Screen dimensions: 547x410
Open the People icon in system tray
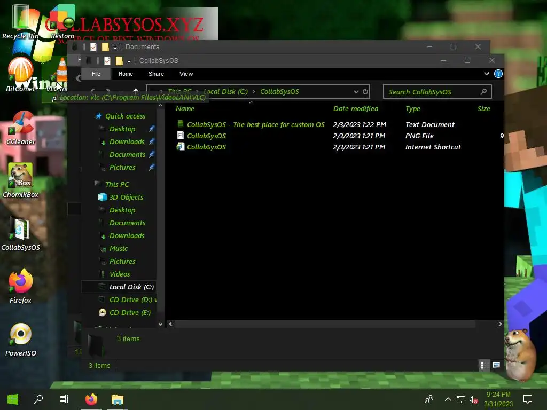coord(429,399)
